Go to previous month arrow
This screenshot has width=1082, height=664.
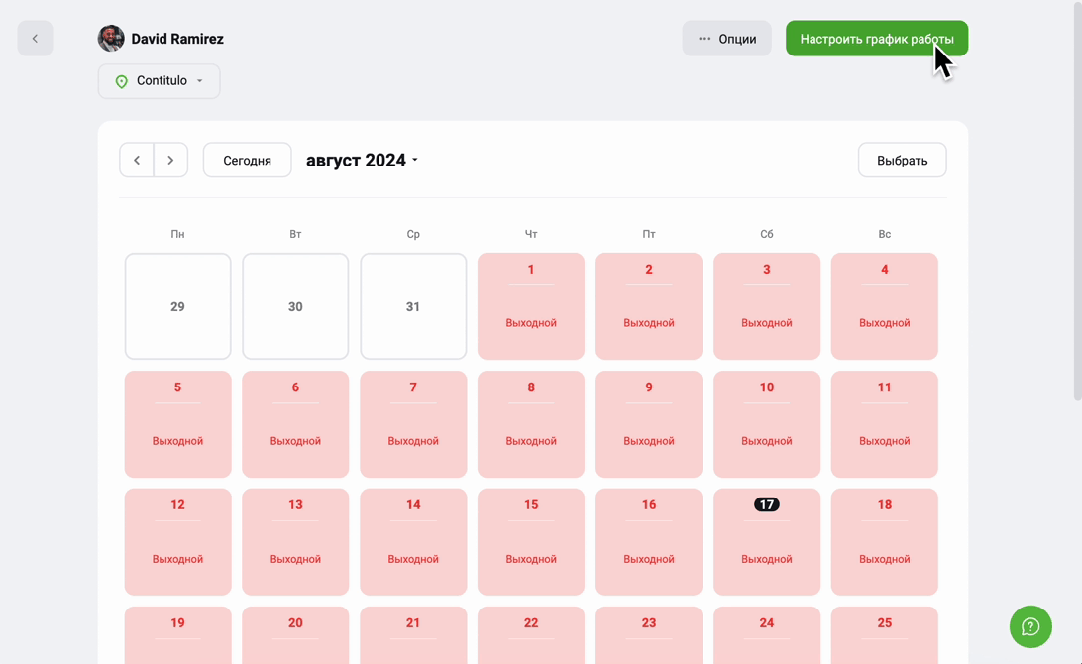[x=137, y=161]
